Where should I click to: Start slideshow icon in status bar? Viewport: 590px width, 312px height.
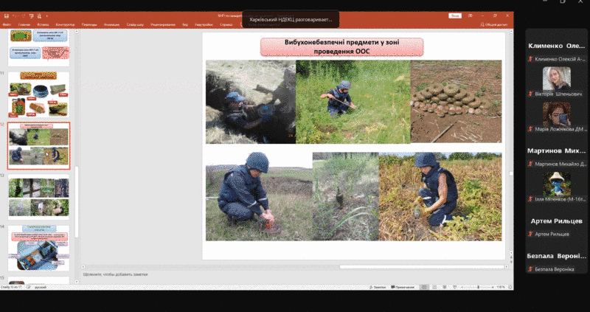454,287
